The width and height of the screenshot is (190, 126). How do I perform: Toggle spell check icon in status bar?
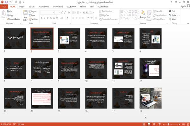point(14,124)
